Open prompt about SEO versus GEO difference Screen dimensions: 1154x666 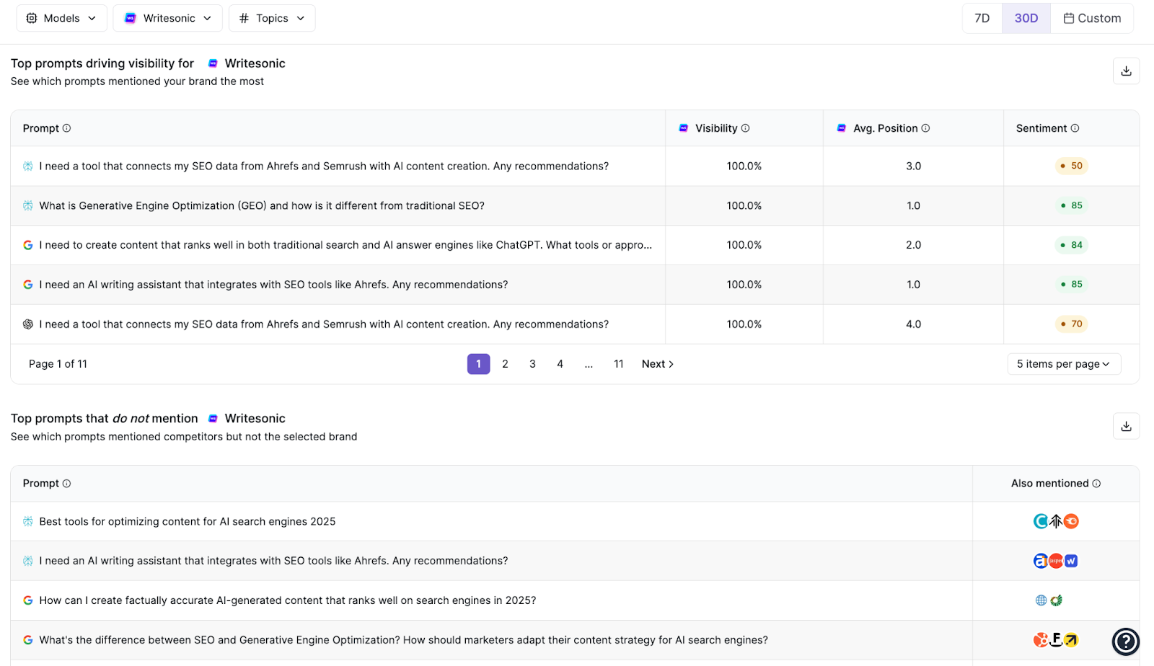[x=403, y=640]
